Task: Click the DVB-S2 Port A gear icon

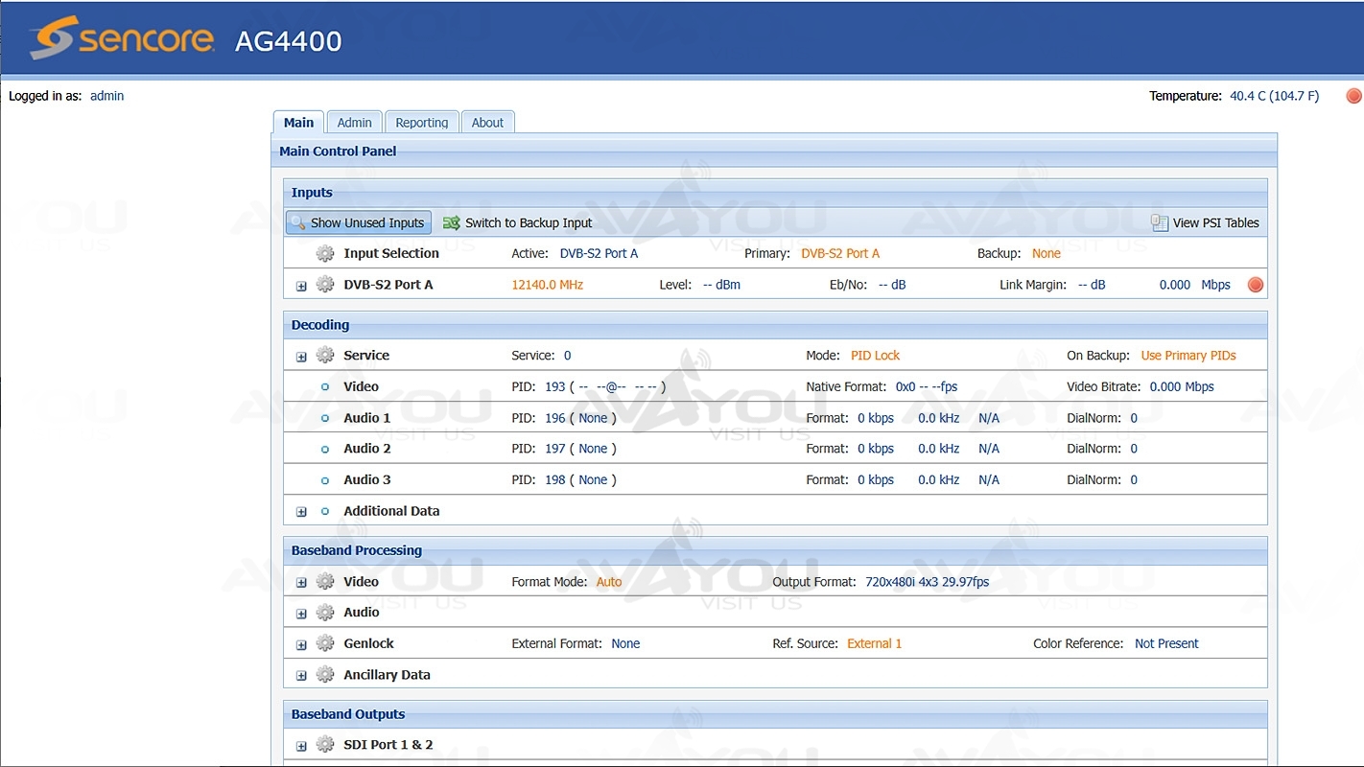Action: point(325,285)
